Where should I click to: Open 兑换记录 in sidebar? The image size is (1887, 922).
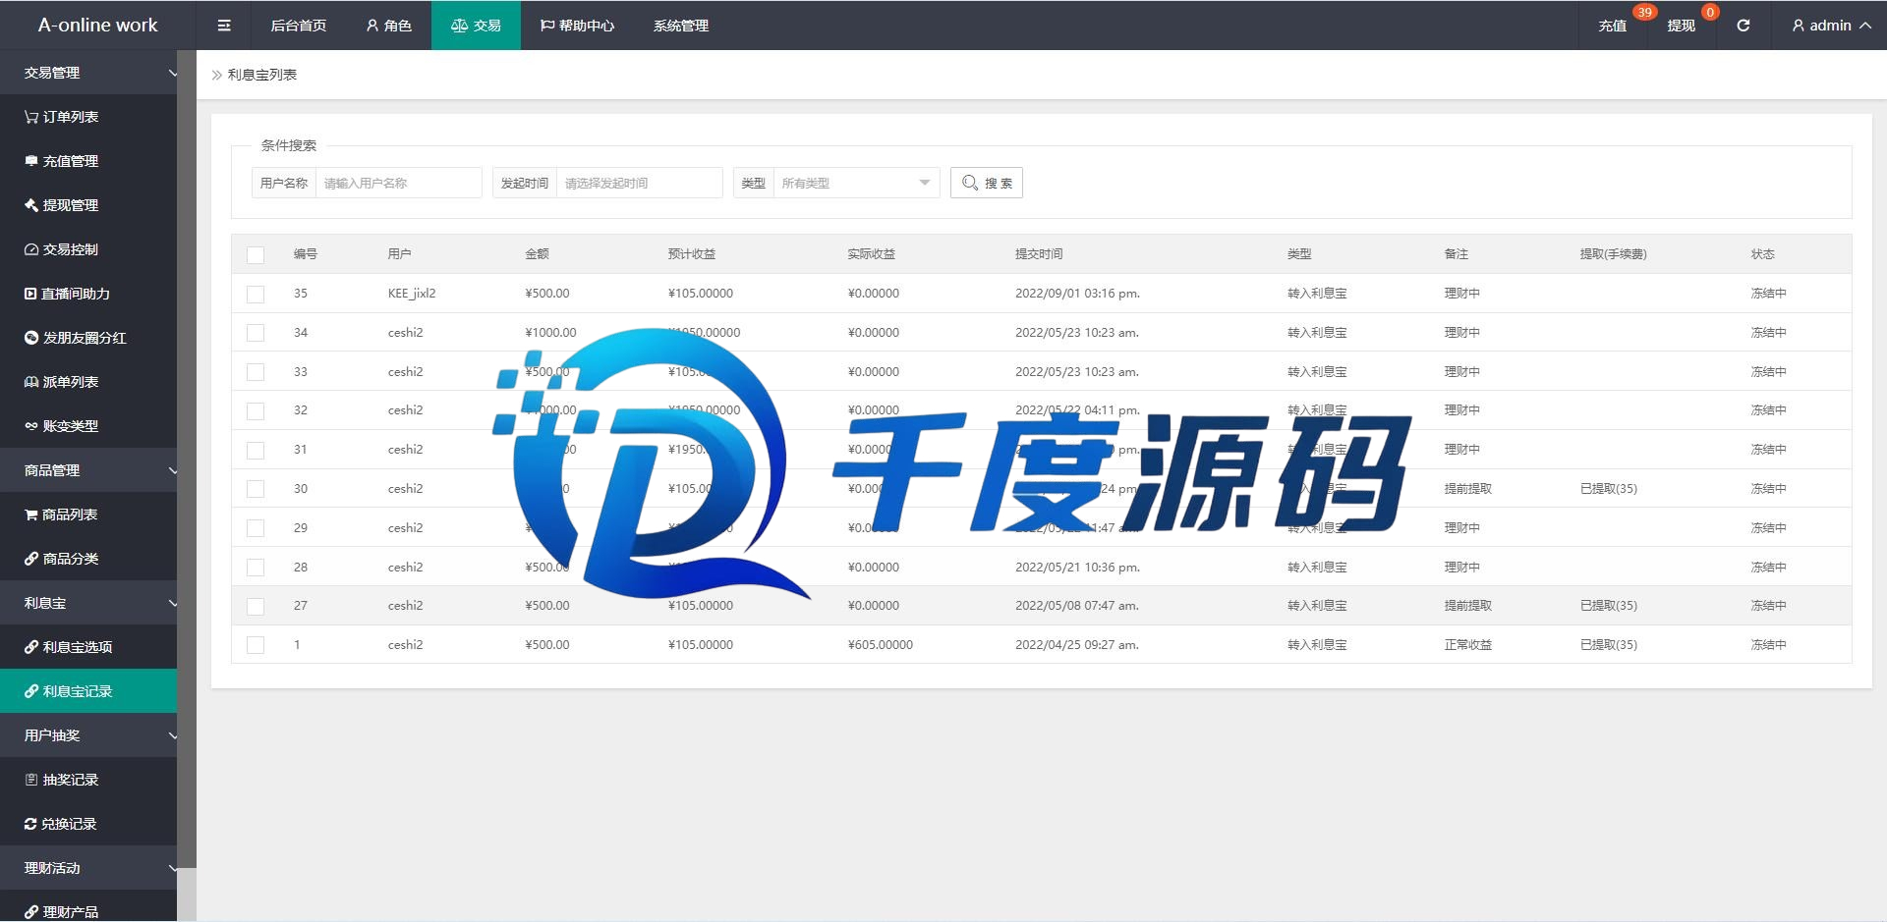[x=88, y=824]
